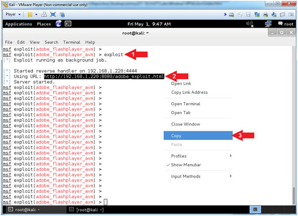The width and height of the screenshot is (298, 216).
Task: Select Copy in context menu
Action: tap(198, 135)
